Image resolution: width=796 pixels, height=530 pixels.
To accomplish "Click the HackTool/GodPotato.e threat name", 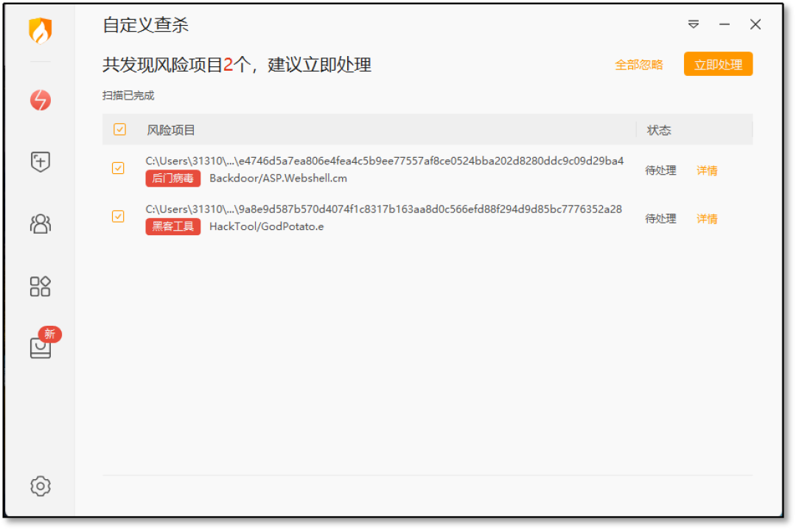I will 267,226.
